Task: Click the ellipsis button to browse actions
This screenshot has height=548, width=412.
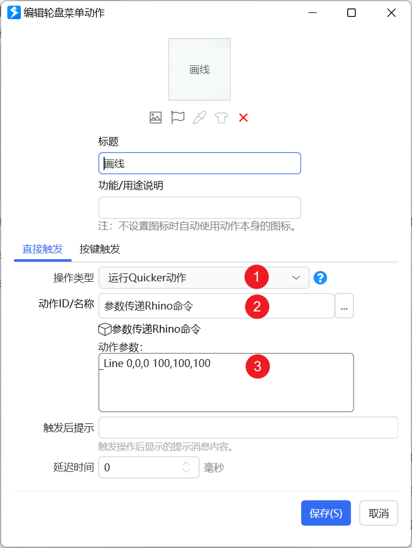Action: (344, 306)
